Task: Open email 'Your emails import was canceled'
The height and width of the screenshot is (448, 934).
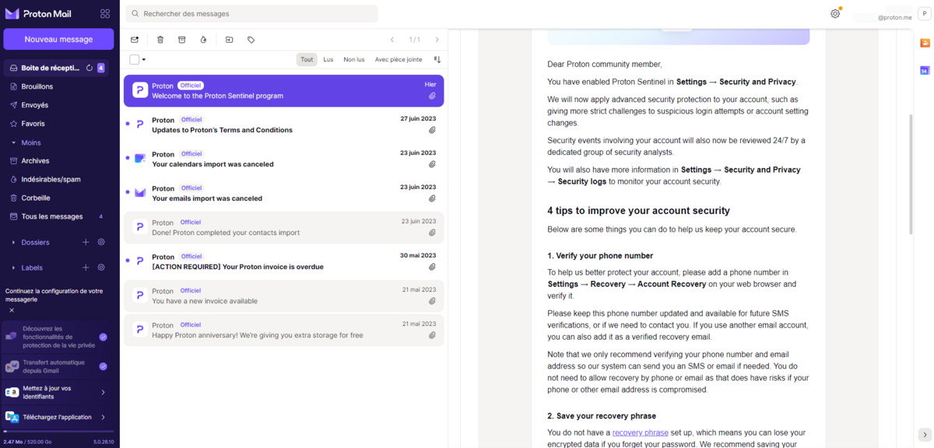Action: [x=284, y=193]
